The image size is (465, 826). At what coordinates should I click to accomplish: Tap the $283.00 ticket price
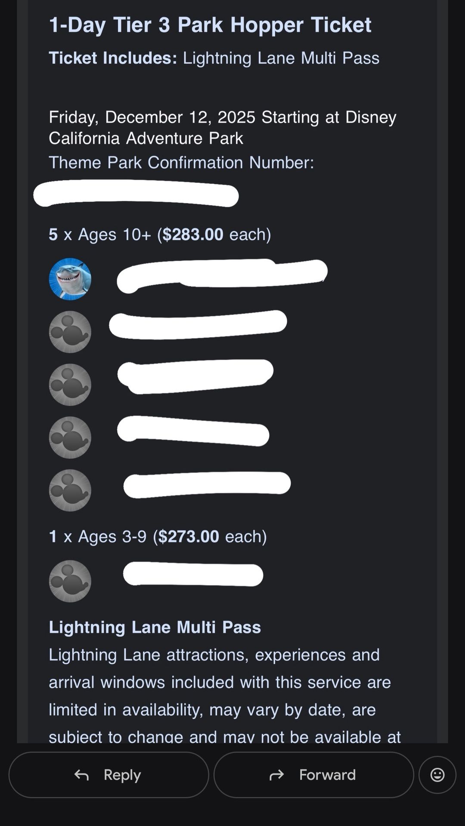[192, 234]
